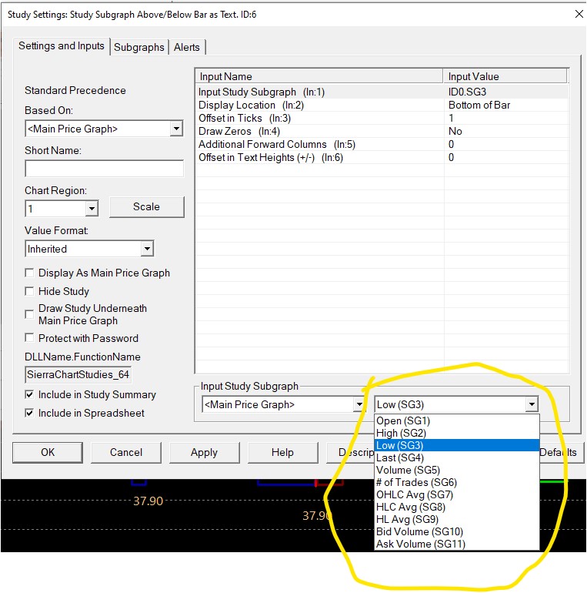Viewport: 587px width, 593px height.
Task: Uncheck Include in Spreadsheet
Action: click(29, 413)
